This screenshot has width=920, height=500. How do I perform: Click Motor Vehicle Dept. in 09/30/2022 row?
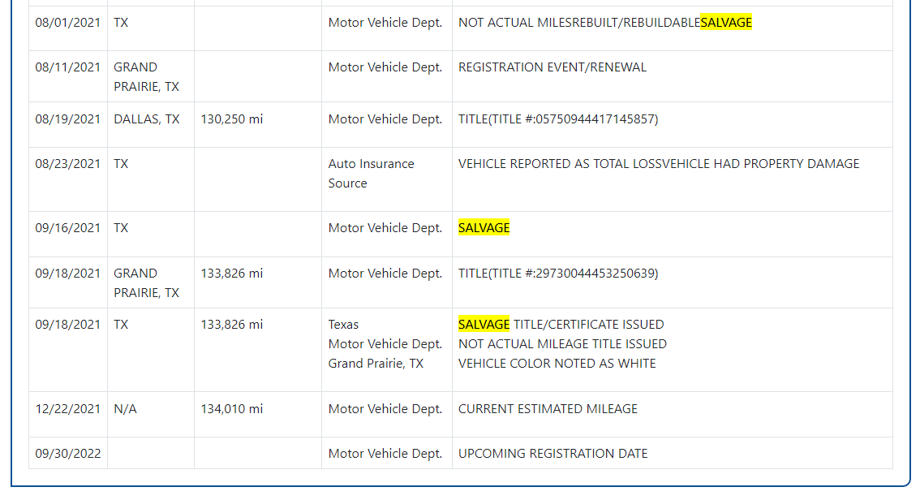385,454
